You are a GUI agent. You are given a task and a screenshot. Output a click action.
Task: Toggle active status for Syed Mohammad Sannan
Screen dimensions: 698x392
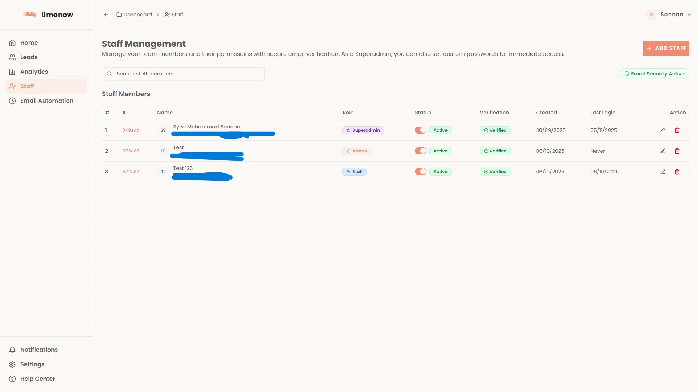(420, 130)
